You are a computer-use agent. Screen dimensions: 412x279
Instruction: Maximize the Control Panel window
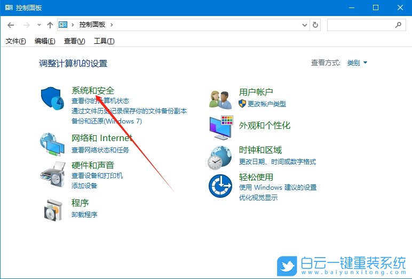click(376, 7)
